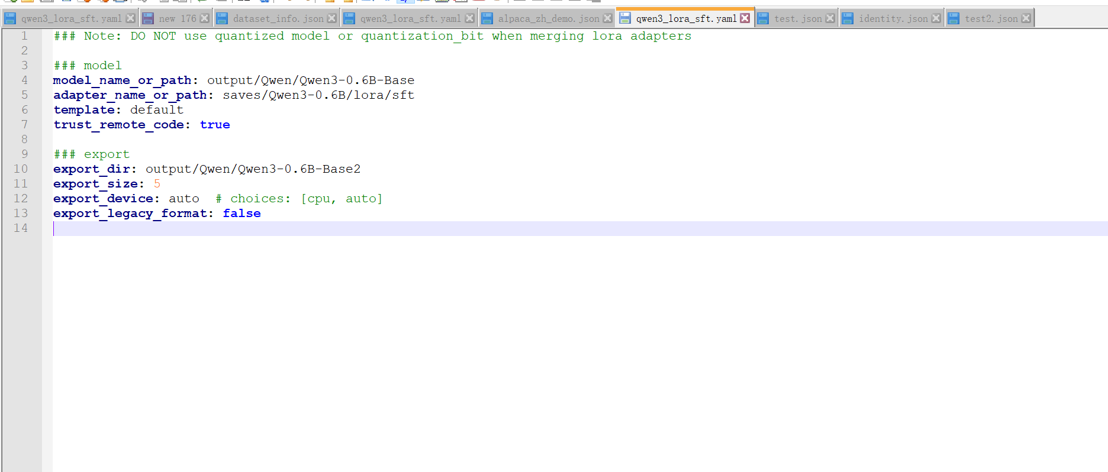Click the "trust_remote_code" key
This screenshot has height=472, width=1108.
[x=118, y=125]
